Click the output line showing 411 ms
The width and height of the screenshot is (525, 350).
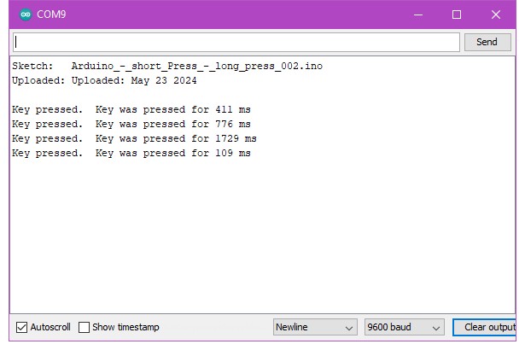(131, 109)
